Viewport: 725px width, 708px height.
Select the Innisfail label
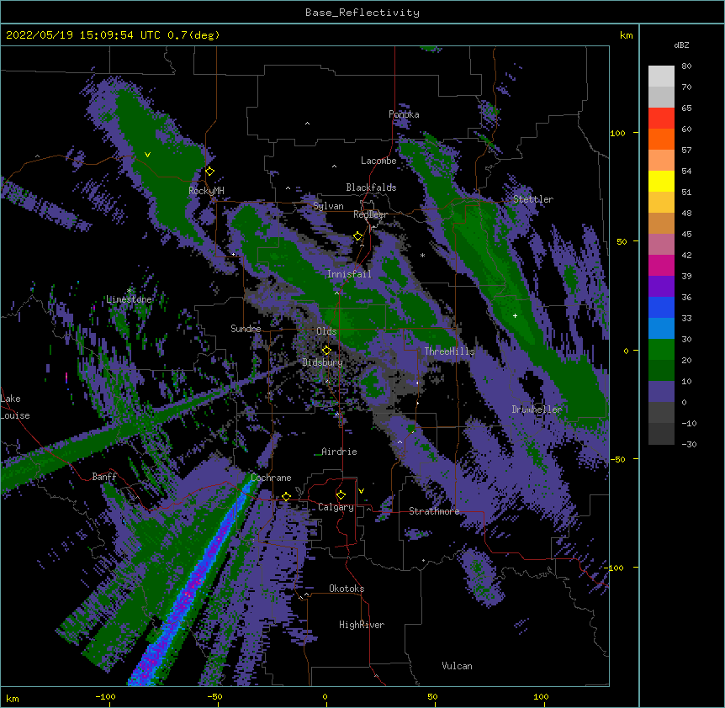(349, 274)
